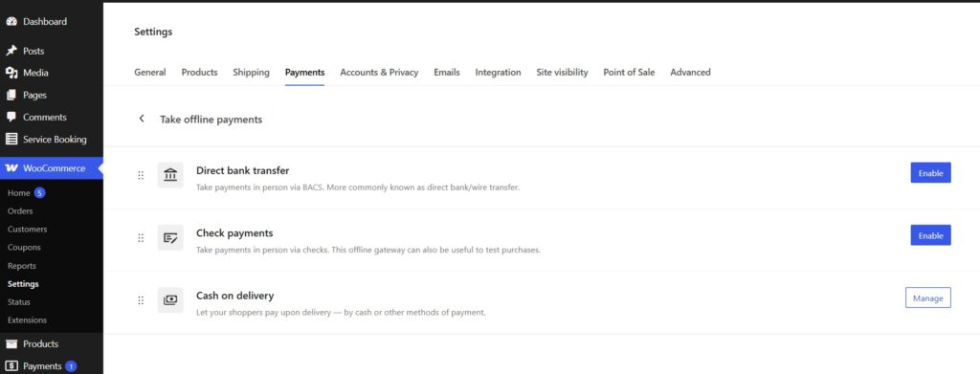
Task: Enable Check payments
Action: 930,235
